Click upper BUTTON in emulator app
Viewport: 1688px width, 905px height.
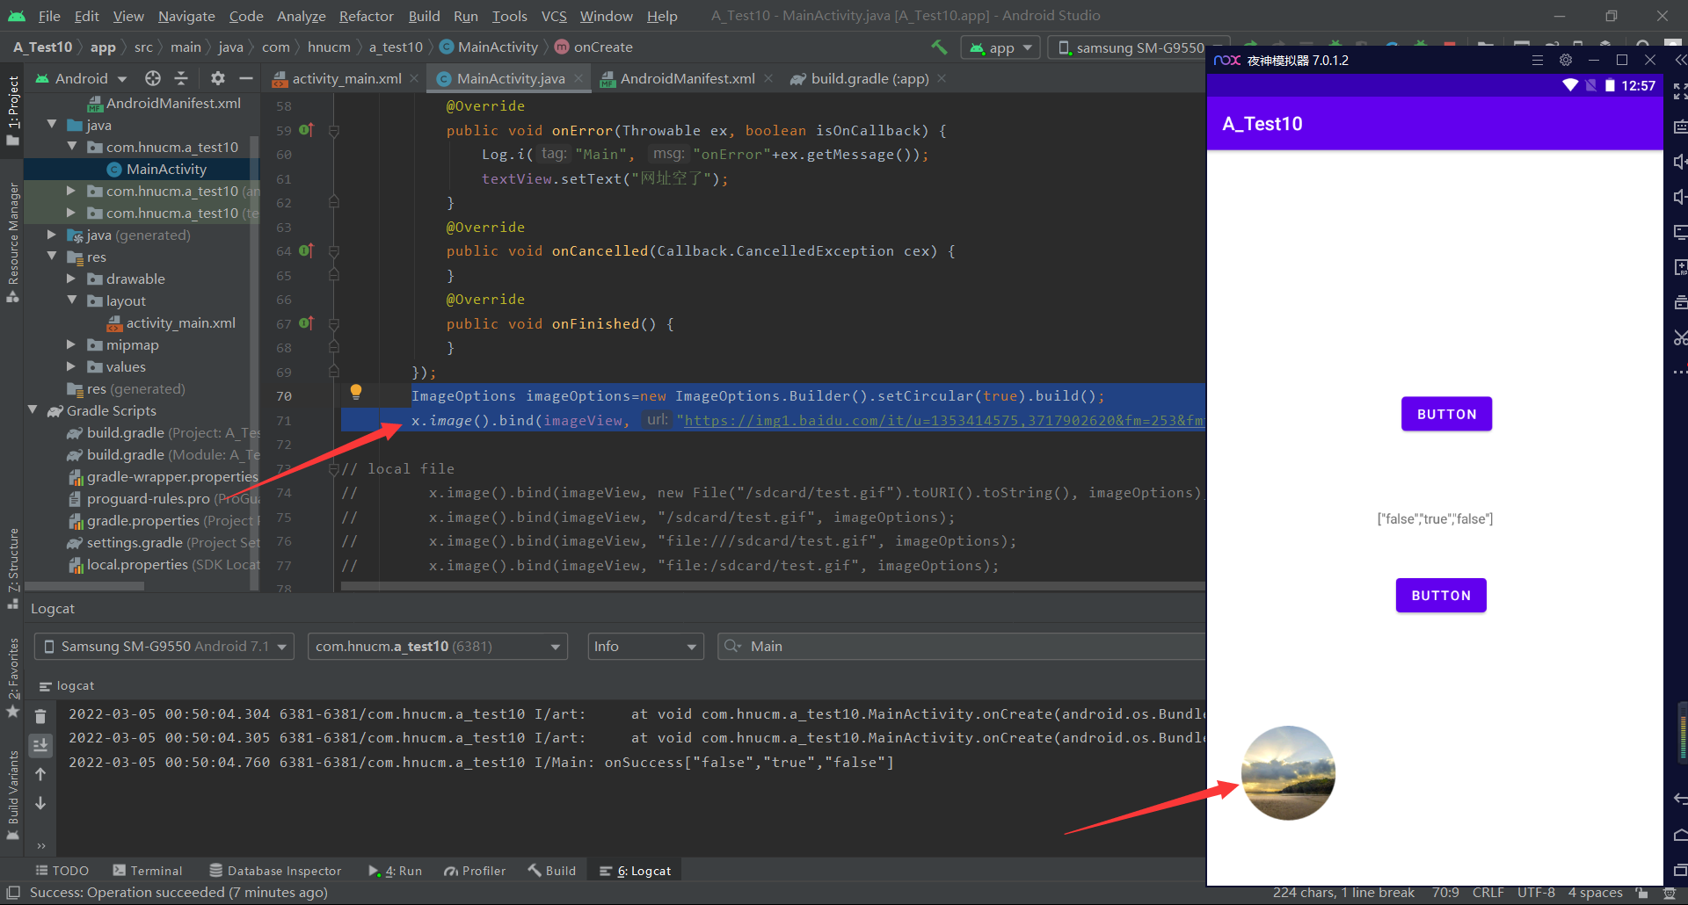pos(1446,414)
